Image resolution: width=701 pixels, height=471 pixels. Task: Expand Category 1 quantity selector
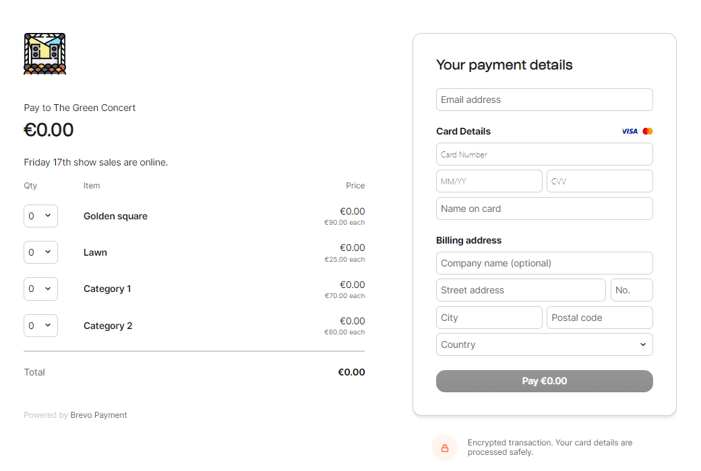pyautogui.click(x=40, y=289)
